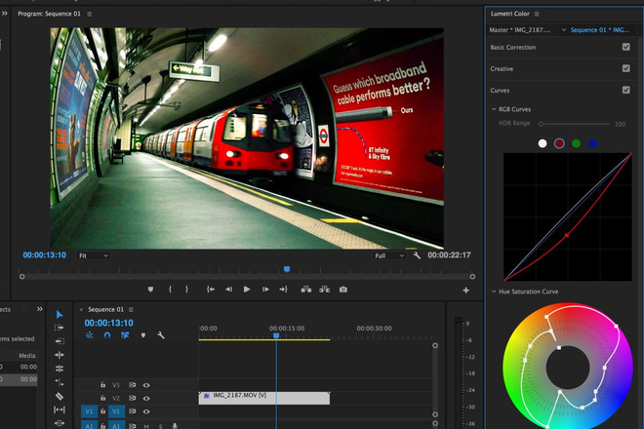Select the green curve channel
644x429 pixels.
click(x=577, y=143)
